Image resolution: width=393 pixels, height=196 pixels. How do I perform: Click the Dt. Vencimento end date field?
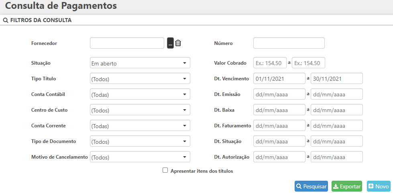point(336,79)
